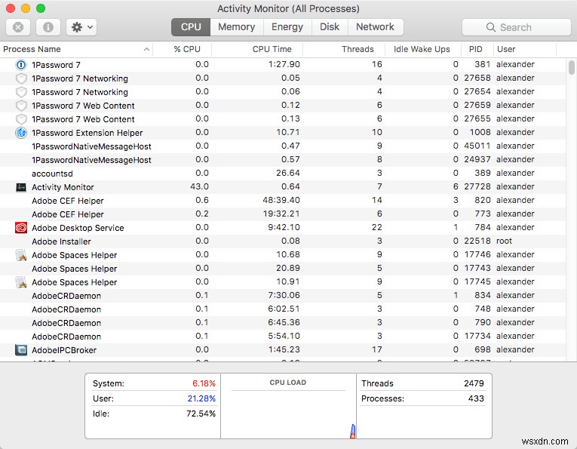Screen dimensions: 577x449
Task: Select the AdobeIPCBroker process name
Action: tap(64, 350)
